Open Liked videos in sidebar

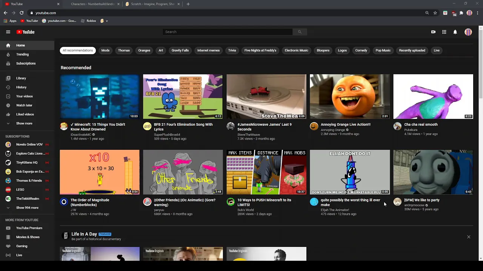click(x=27, y=114)
